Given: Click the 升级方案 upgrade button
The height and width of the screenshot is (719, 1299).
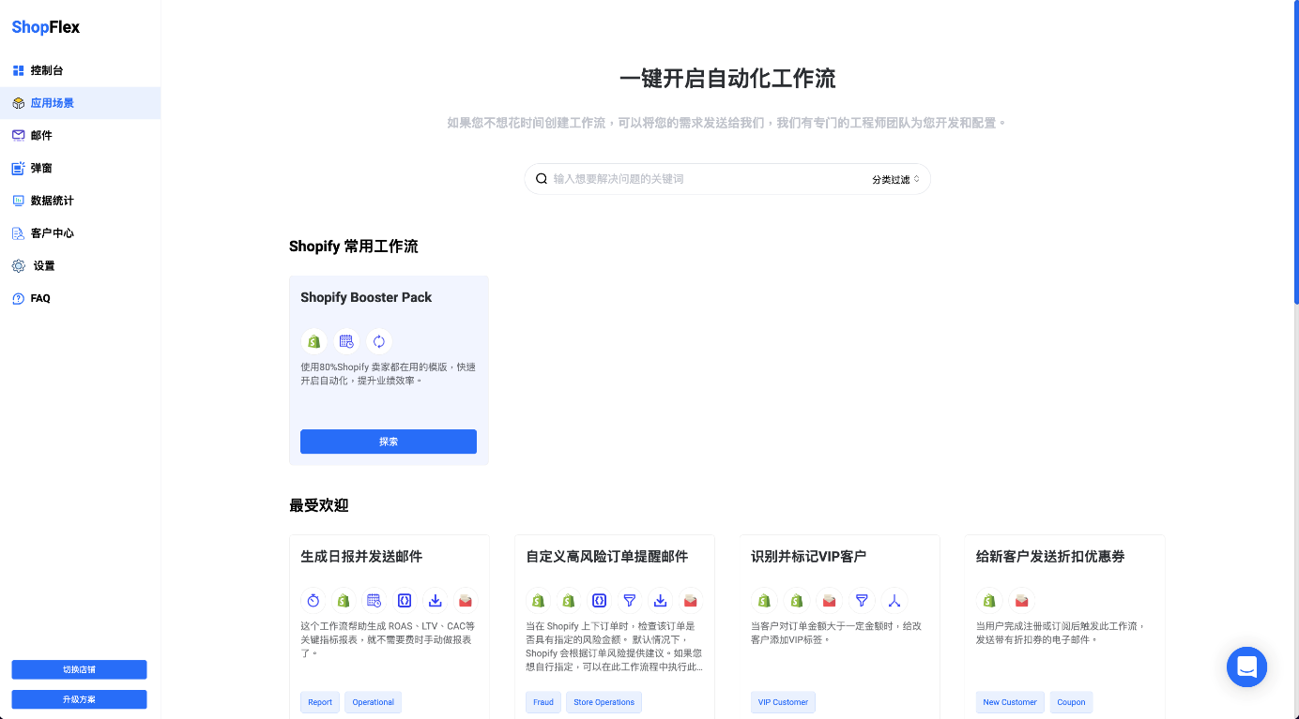Looking at the screenshot, I should pyautogui.click(x=79, y=699).
